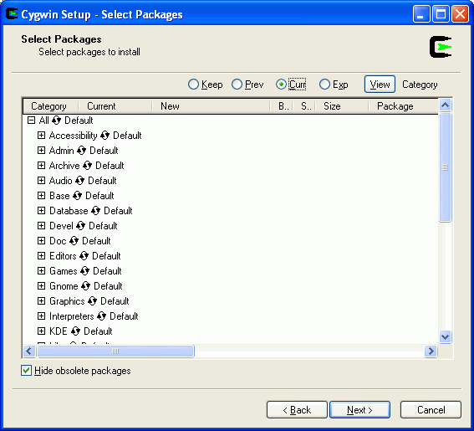Click the cycle icon next to Audio
Screen dimensions: 474x431
[x=79, y=181]
